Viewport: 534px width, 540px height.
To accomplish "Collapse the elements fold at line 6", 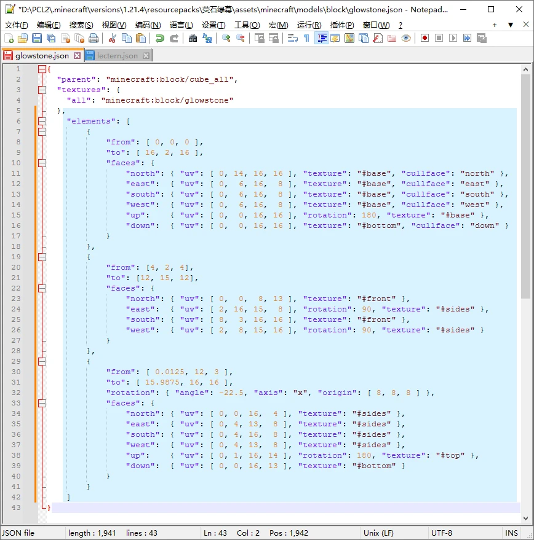I will point(42,121).
